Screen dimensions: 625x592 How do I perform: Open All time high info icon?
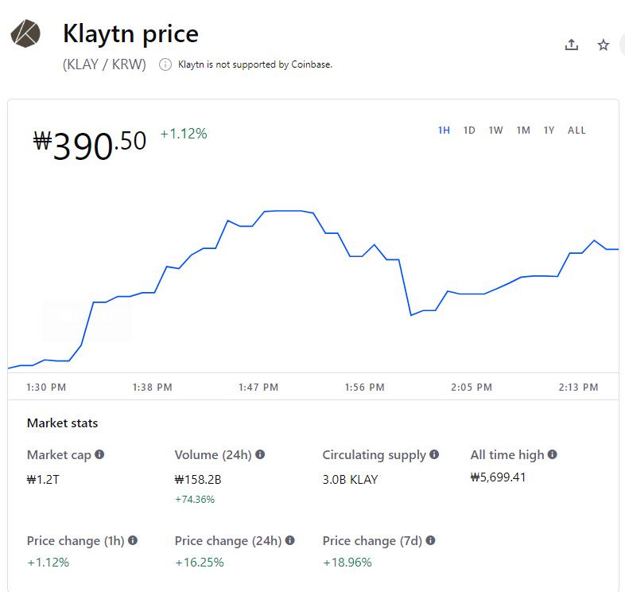point(552,454)
